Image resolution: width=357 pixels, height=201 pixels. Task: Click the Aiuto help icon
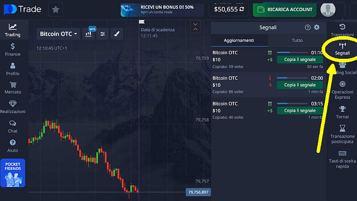(12, 145)
